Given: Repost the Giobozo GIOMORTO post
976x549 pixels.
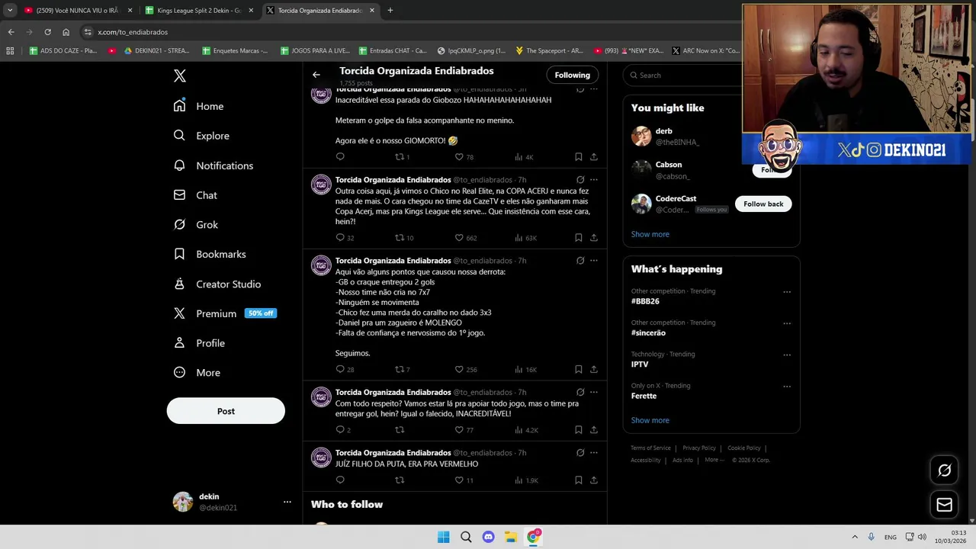Looking at the screenshot, I should pos(399,156).
